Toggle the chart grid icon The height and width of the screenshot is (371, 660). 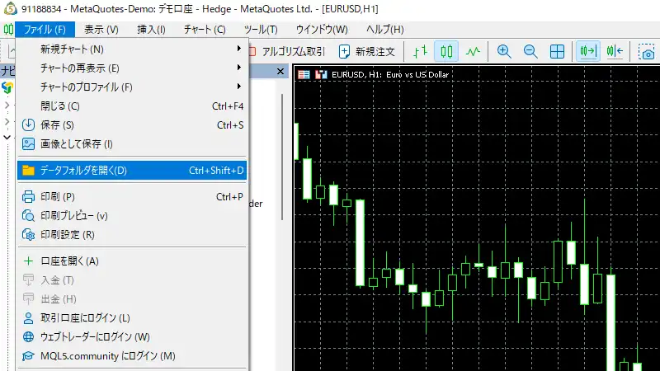click(x=557, y=51)
